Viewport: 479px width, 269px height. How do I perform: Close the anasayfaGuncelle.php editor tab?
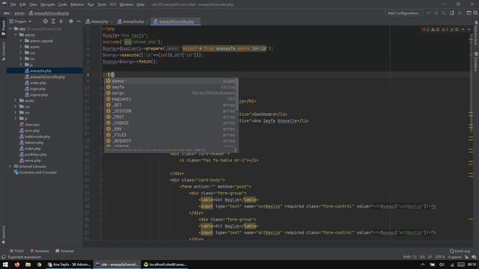coord(198,22)
